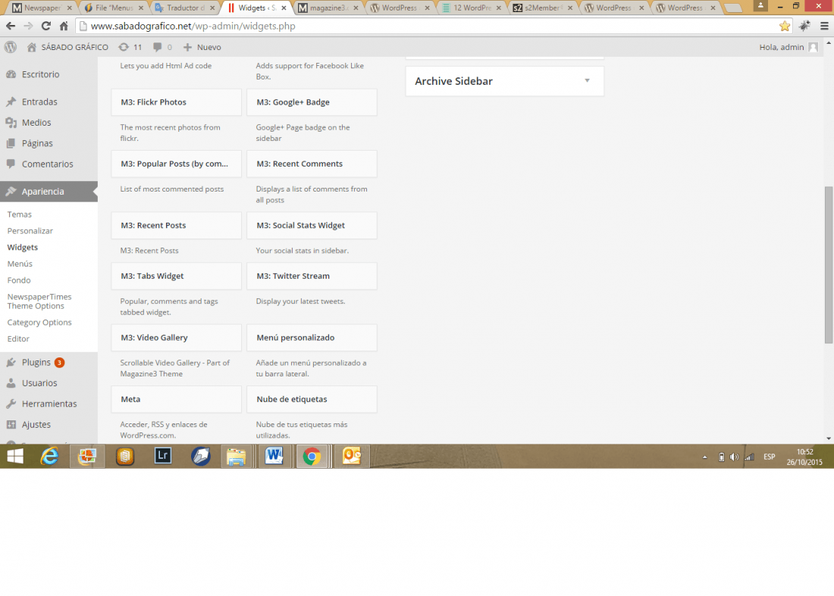Open Outlook from the taskbar
The image size is (834, 596).
point(352,456)
